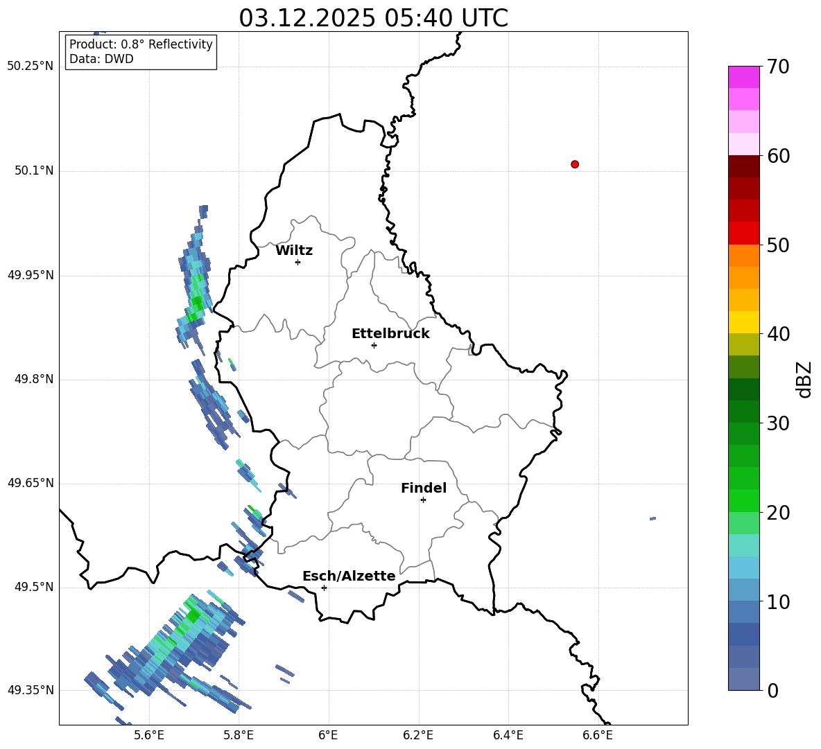Click the 49.35°N latitude label
821x749 pixels.
tap(30, 690)
